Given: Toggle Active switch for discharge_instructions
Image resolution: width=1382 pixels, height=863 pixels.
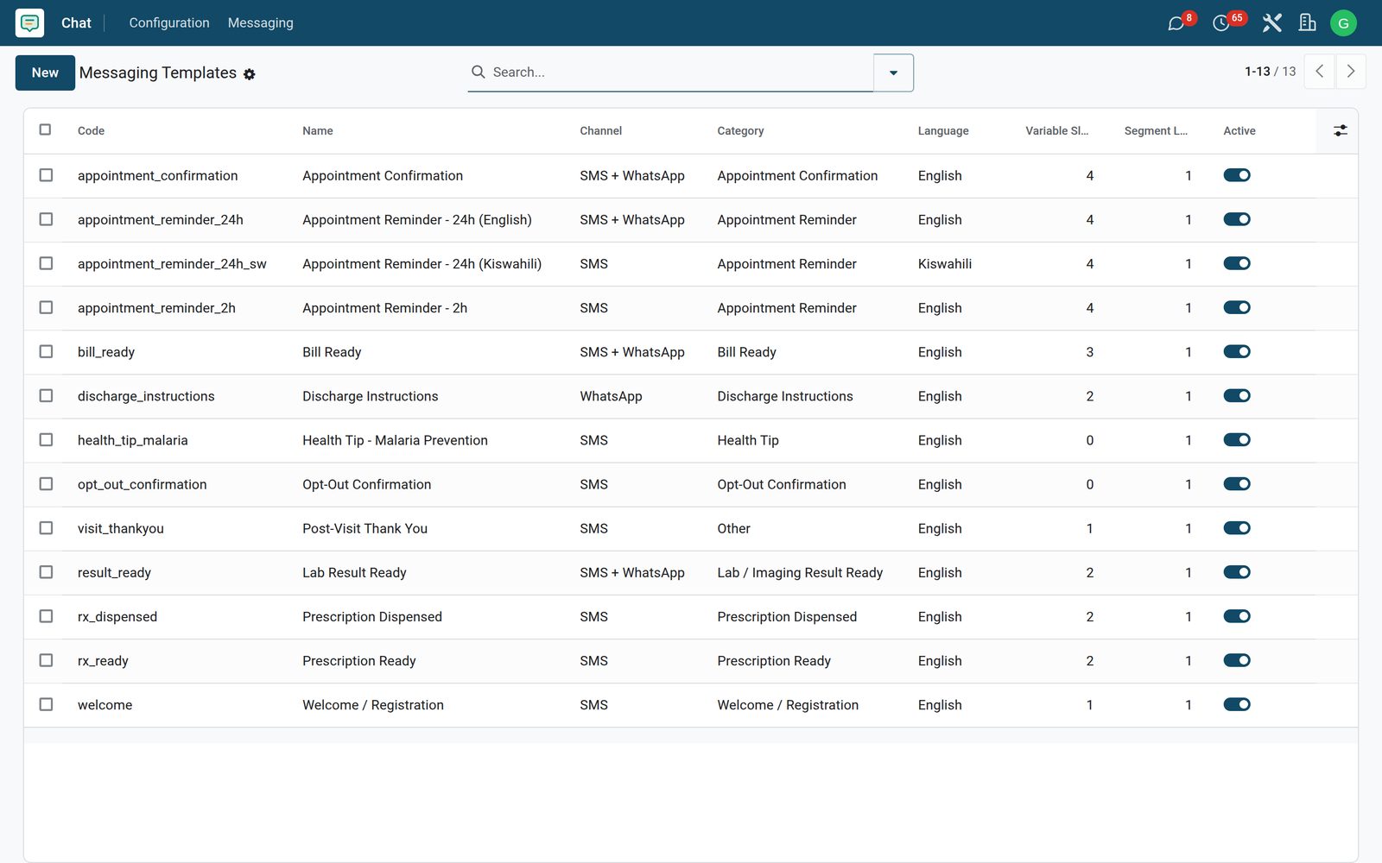Looking at the screenshot, I should pos(1237,395).
